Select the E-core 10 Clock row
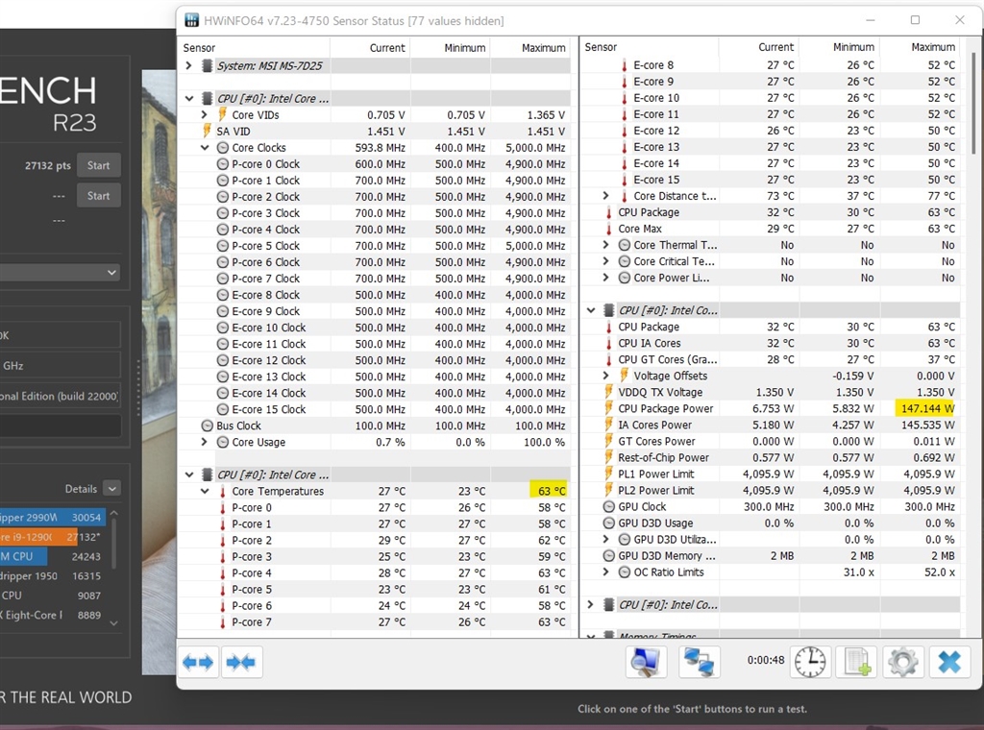 tap(374, 328)
